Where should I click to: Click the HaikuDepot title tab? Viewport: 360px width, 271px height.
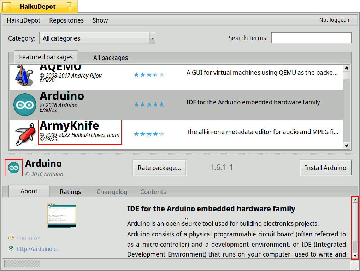[x=39, y=6]
